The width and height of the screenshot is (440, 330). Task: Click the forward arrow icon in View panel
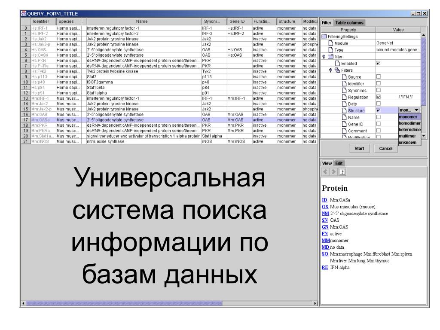(x=333, y=172)
